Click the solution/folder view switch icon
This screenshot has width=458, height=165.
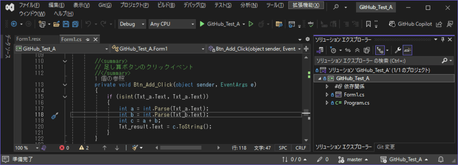tap(320, 51)
